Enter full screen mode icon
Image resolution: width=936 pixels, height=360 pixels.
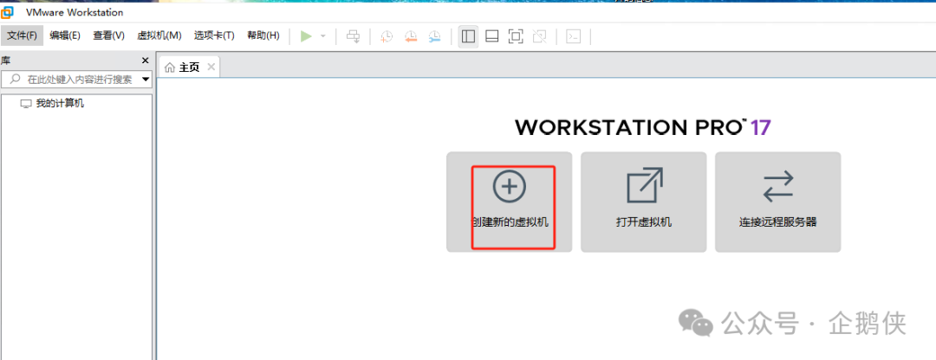click(516, 36)
